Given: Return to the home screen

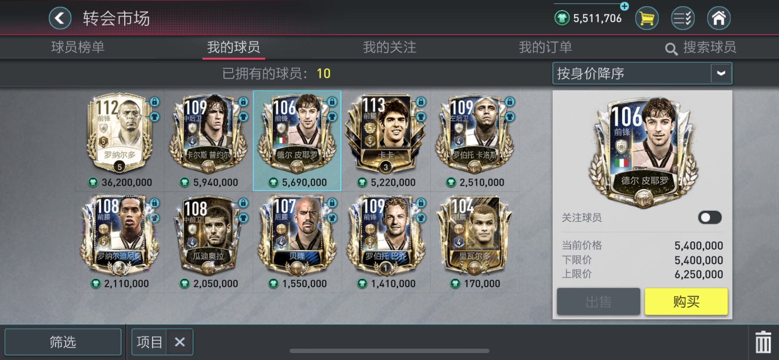Looking at the screenshot, I should click(x=719, y=18).
